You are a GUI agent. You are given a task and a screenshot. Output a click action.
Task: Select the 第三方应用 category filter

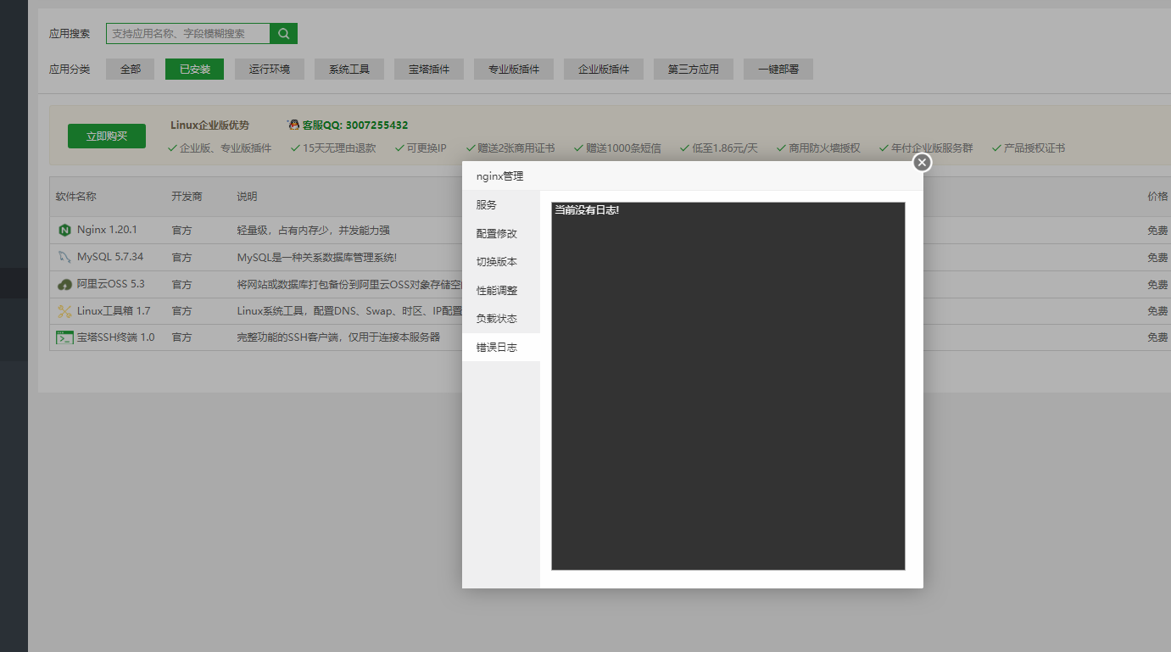click(x=693, y=70)
